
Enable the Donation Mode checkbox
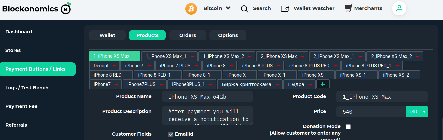pyautogui.click(x=348, y=127)
